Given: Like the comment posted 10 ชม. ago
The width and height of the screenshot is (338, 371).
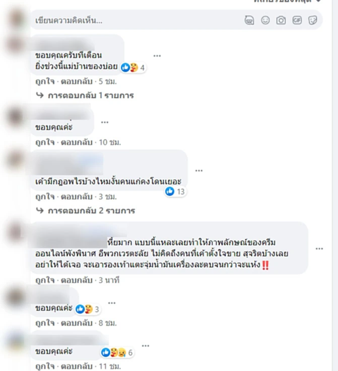Looking at the screenshot, I should [x=45, y=142].
